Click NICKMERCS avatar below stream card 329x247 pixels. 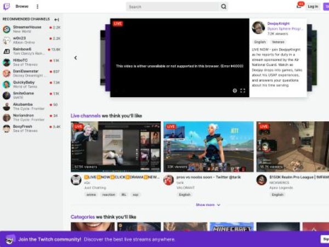(262, 180)
